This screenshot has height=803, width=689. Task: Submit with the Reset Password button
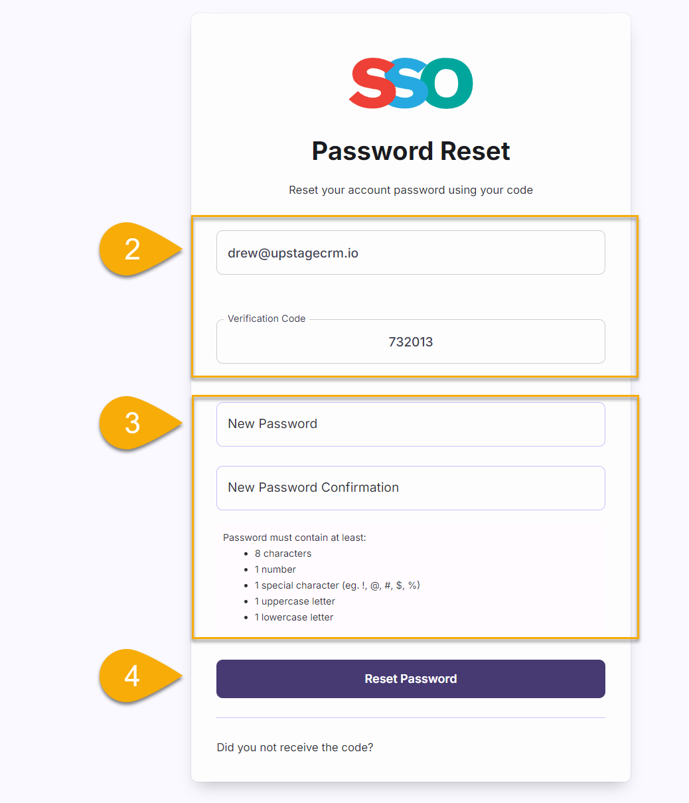pyautogui.click(x=411, y=679)
